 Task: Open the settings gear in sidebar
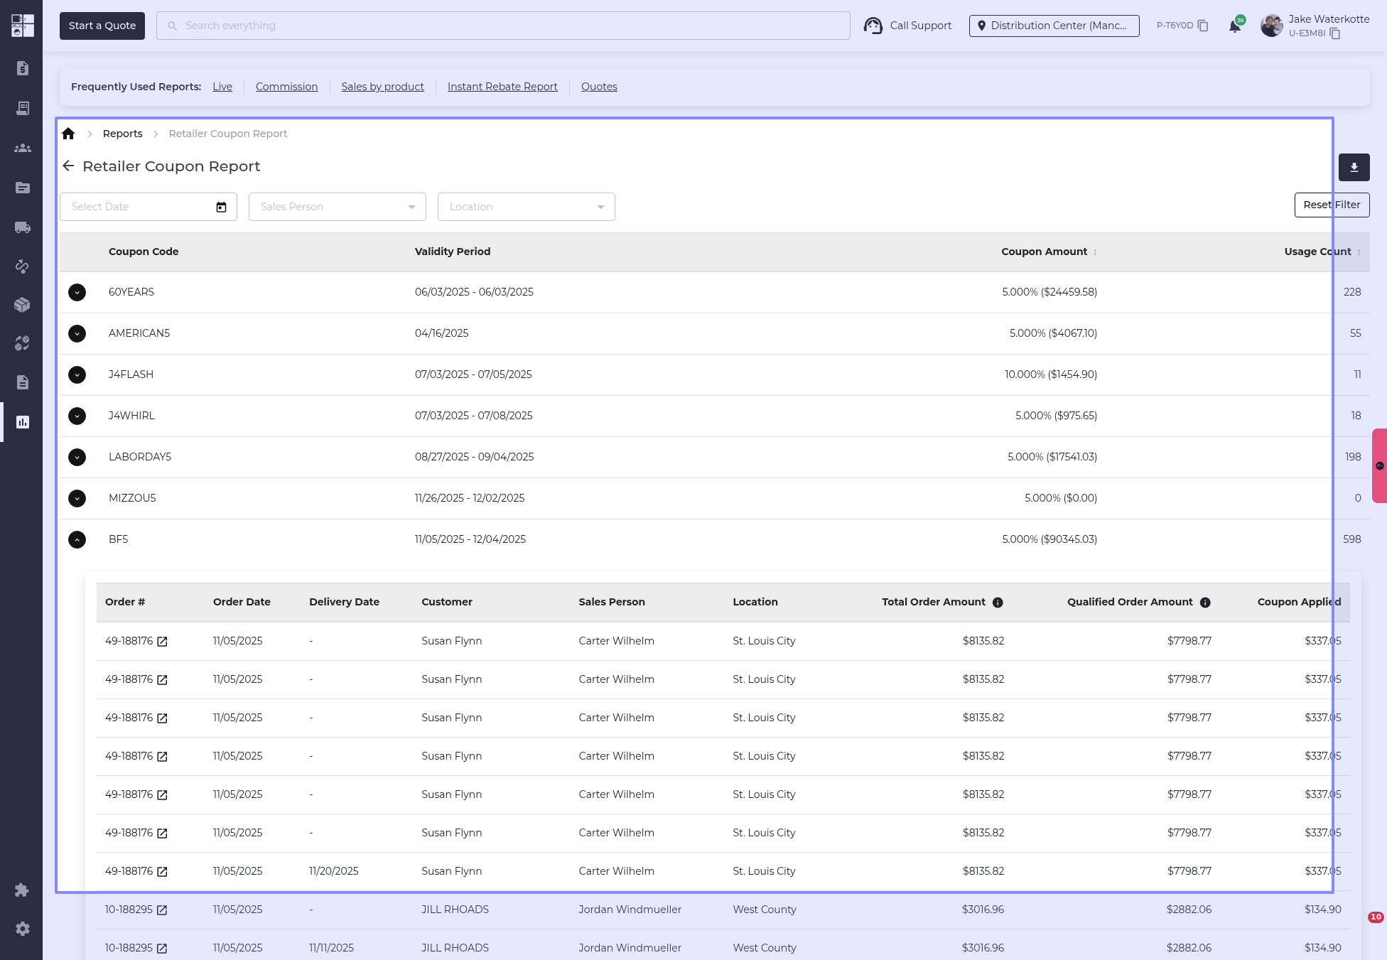pyautogui.click(x=23, y=929)
